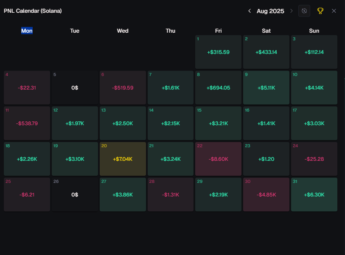Click the PNL Calendar (Solana) title
This screenshot has width=345, height=255.
33,11
